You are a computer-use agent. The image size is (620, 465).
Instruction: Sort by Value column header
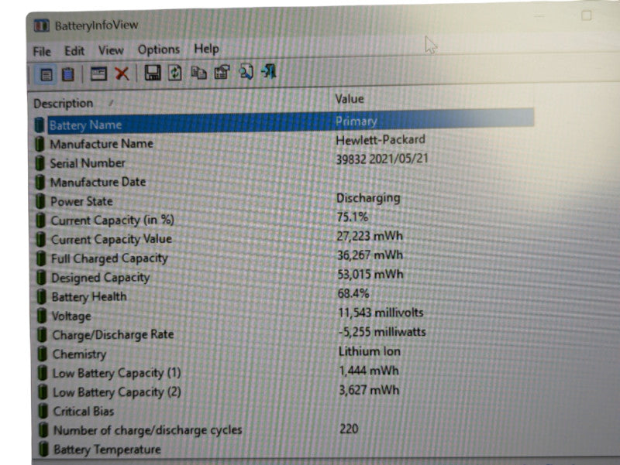350,99
